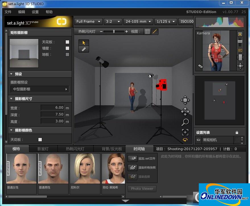Open the 设置 menu
This screenshot has width=250, height=206.
tap(35, 12)
